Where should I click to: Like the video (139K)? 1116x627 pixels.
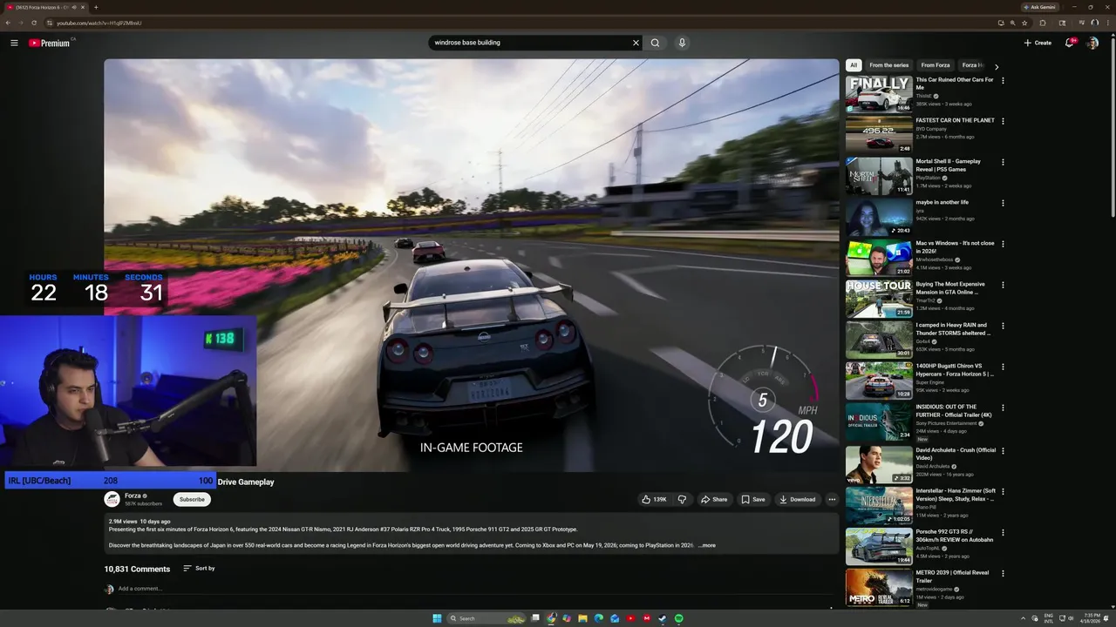point(654,499)
